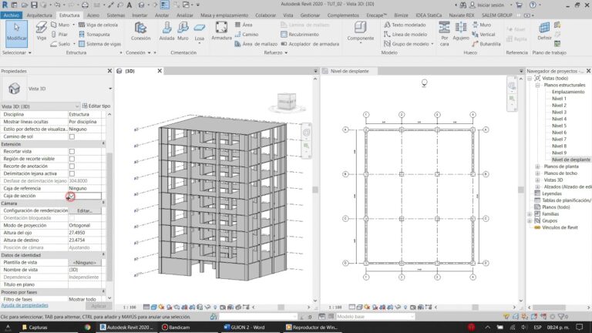The image size is (592, 333).
Task: Select the Conexión tool
Action: [x=140, y=31]
